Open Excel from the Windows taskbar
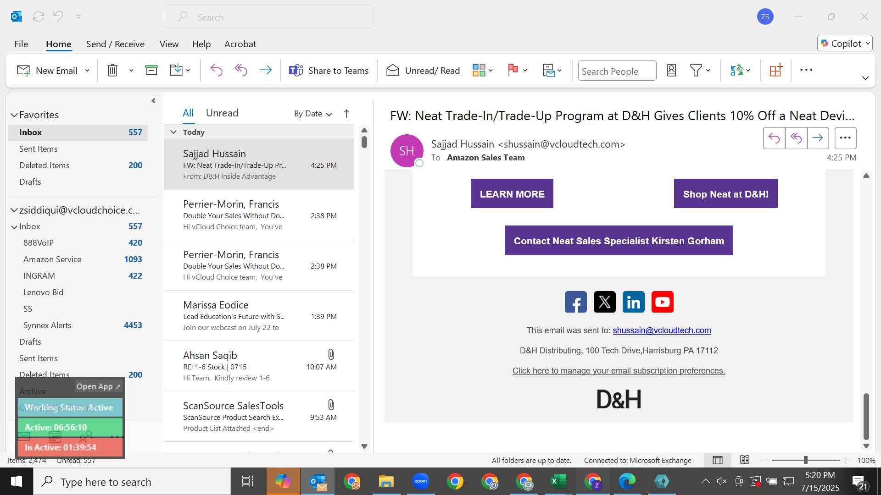The width and height of the screenshot is (881, 495). [558, 481]
